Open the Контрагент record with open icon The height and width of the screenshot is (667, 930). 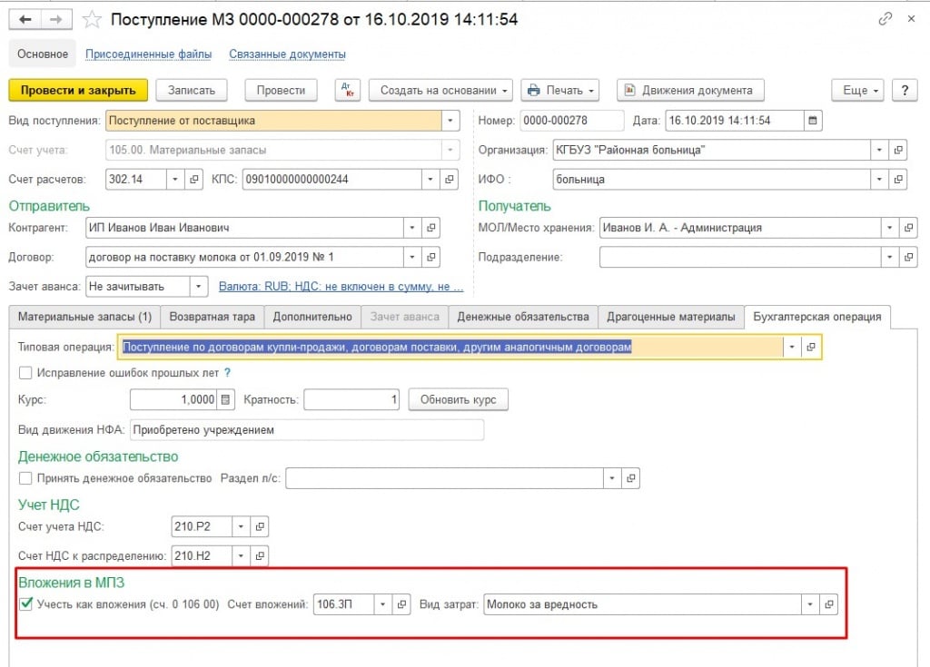click(x=432, y=228)
